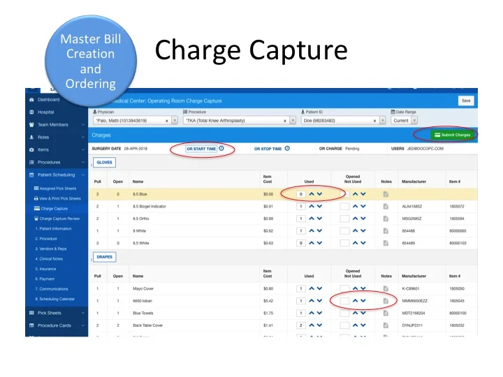Open notes for Back Table Cover
This screenshot has width=503, height=377.
tap(386, 325)
